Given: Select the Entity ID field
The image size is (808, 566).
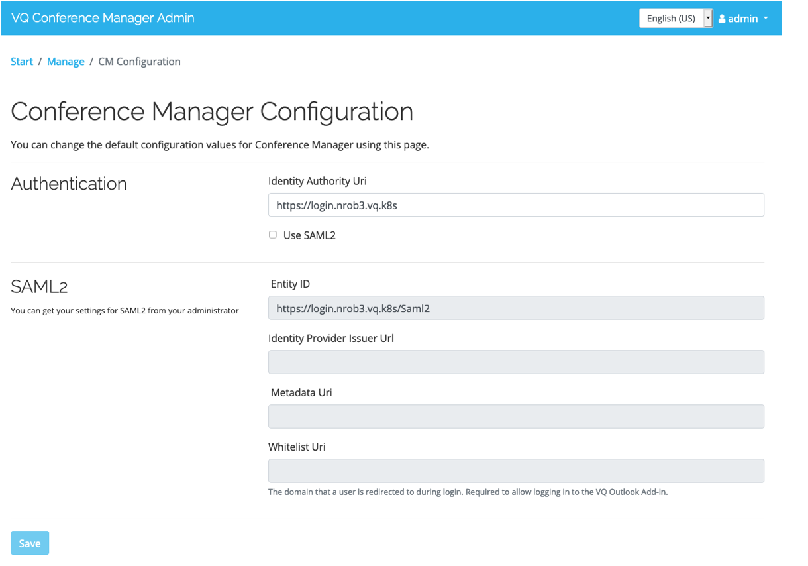Looking at the screenshot, I should [516, 308].
